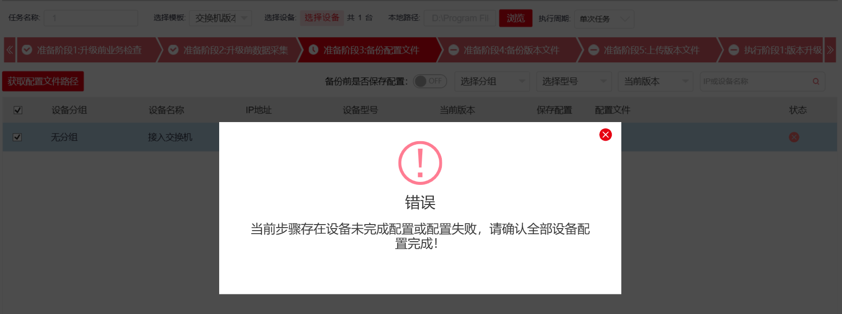Click the minus icon on stage 4
Screen dimensions: 842x314
click(453, 50)
